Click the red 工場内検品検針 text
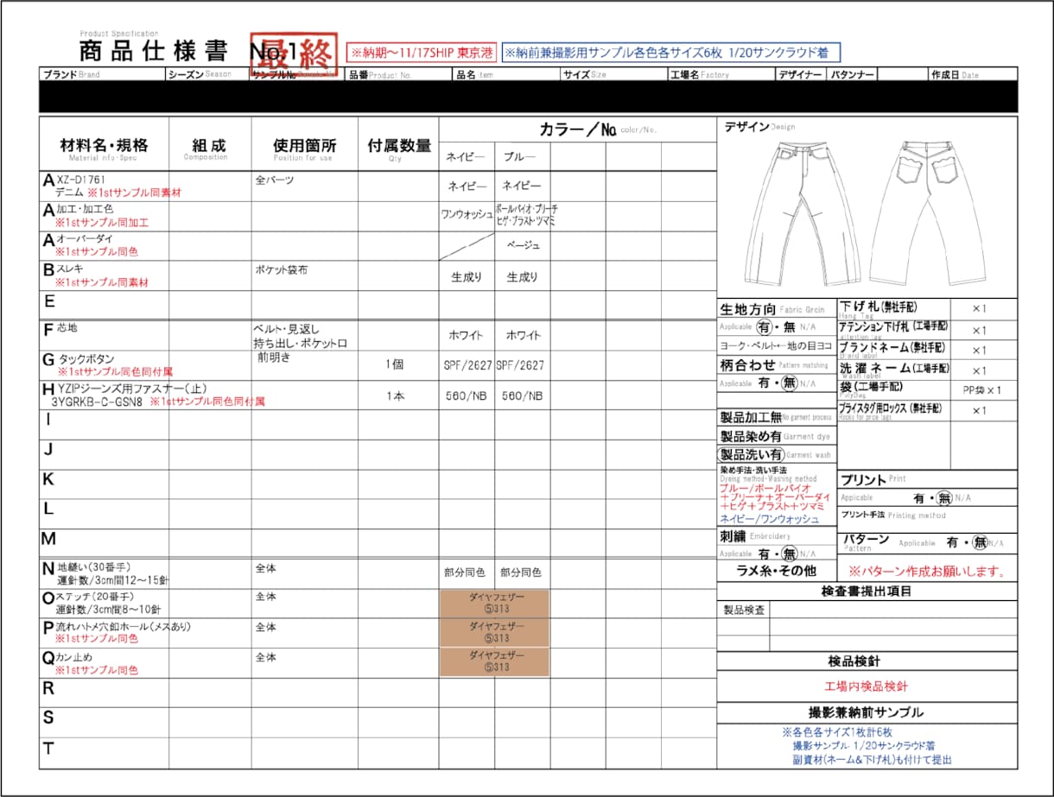Viewport: 1054px width, 797px height. point(867,686)
